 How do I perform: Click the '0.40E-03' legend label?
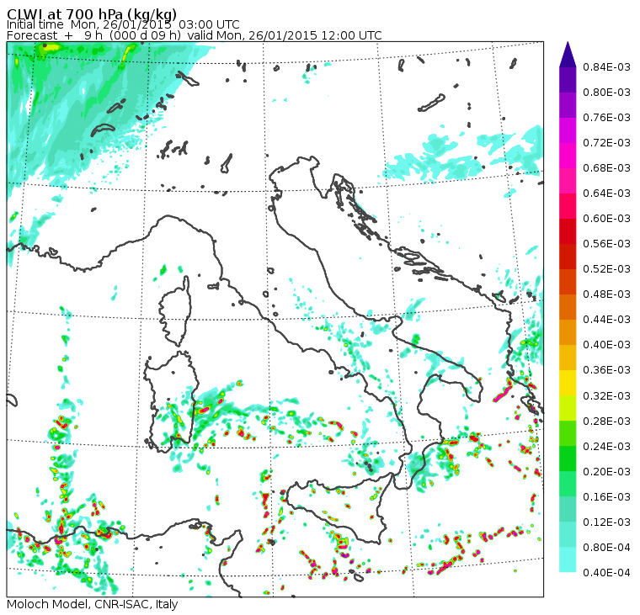pyautogui.click(x=606, y=345)
